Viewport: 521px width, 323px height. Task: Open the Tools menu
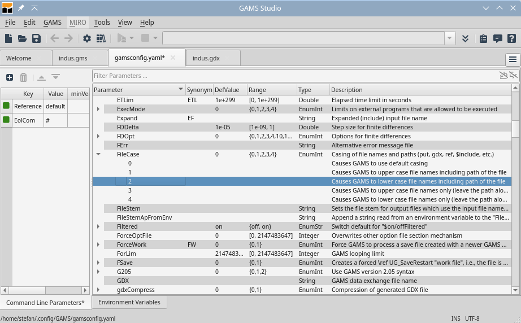(102, 23)
